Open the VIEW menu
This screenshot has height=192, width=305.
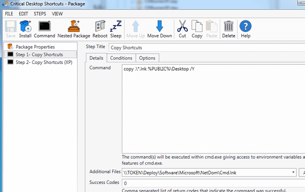click(x=57, y=14)
